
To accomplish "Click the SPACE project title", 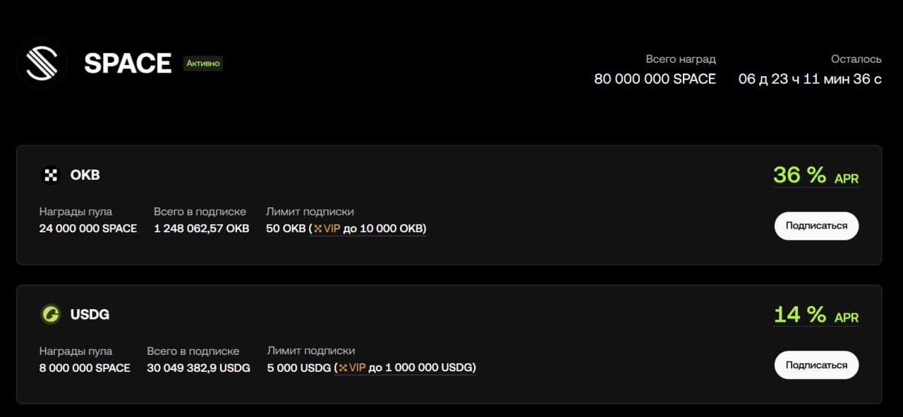I will [x=128, y=64].
